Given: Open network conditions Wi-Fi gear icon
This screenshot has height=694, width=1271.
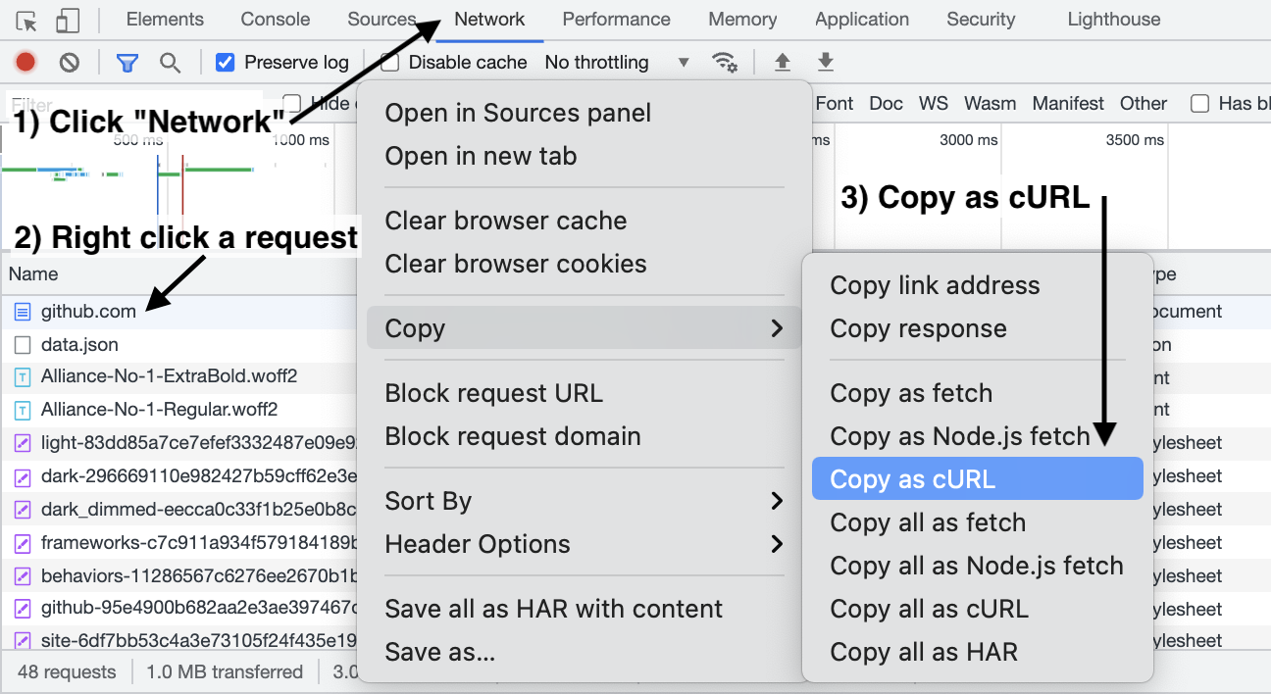Looking at the screenshot, I should [725, 63].
